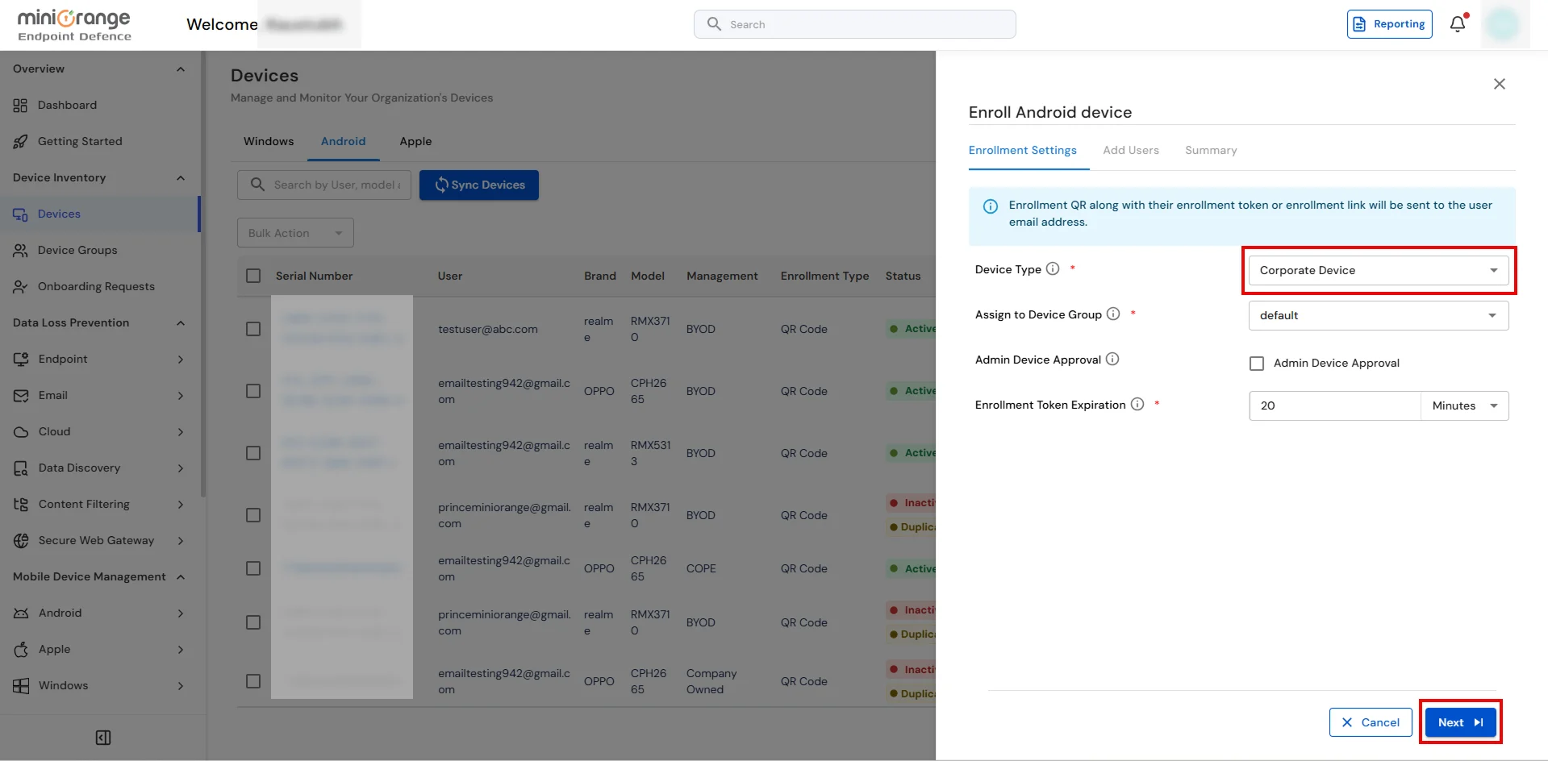The image size is (1548, 761).
Task: Click the Content Filtering icon
Action: click(x=21, y=505)
